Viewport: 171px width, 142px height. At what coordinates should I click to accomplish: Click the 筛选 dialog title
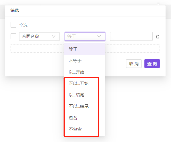click(x=15, y=11)
